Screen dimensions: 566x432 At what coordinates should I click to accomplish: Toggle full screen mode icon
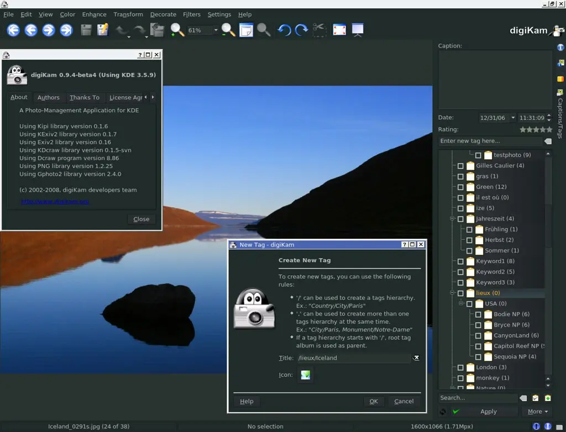tap(339, 30)
